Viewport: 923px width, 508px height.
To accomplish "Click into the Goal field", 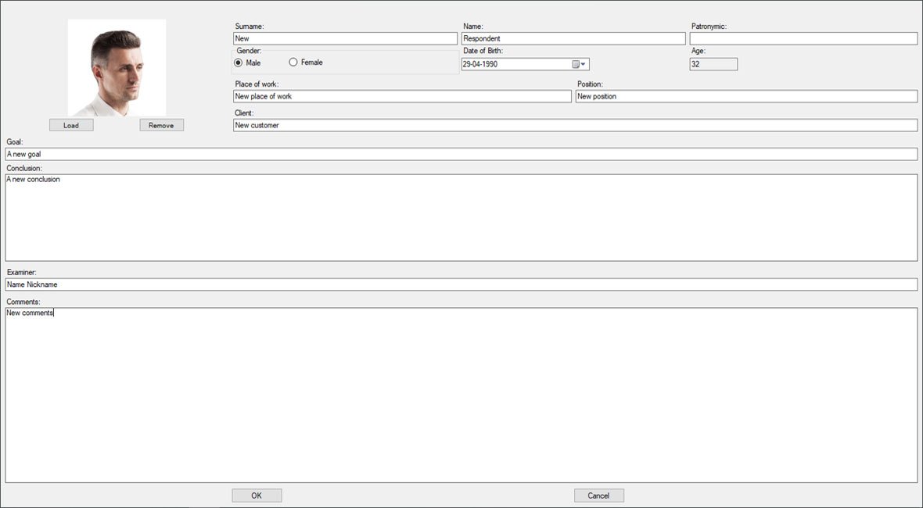I will tap(461, 154).
